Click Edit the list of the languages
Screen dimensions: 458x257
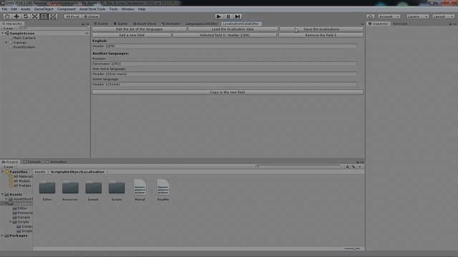point(140,29)
